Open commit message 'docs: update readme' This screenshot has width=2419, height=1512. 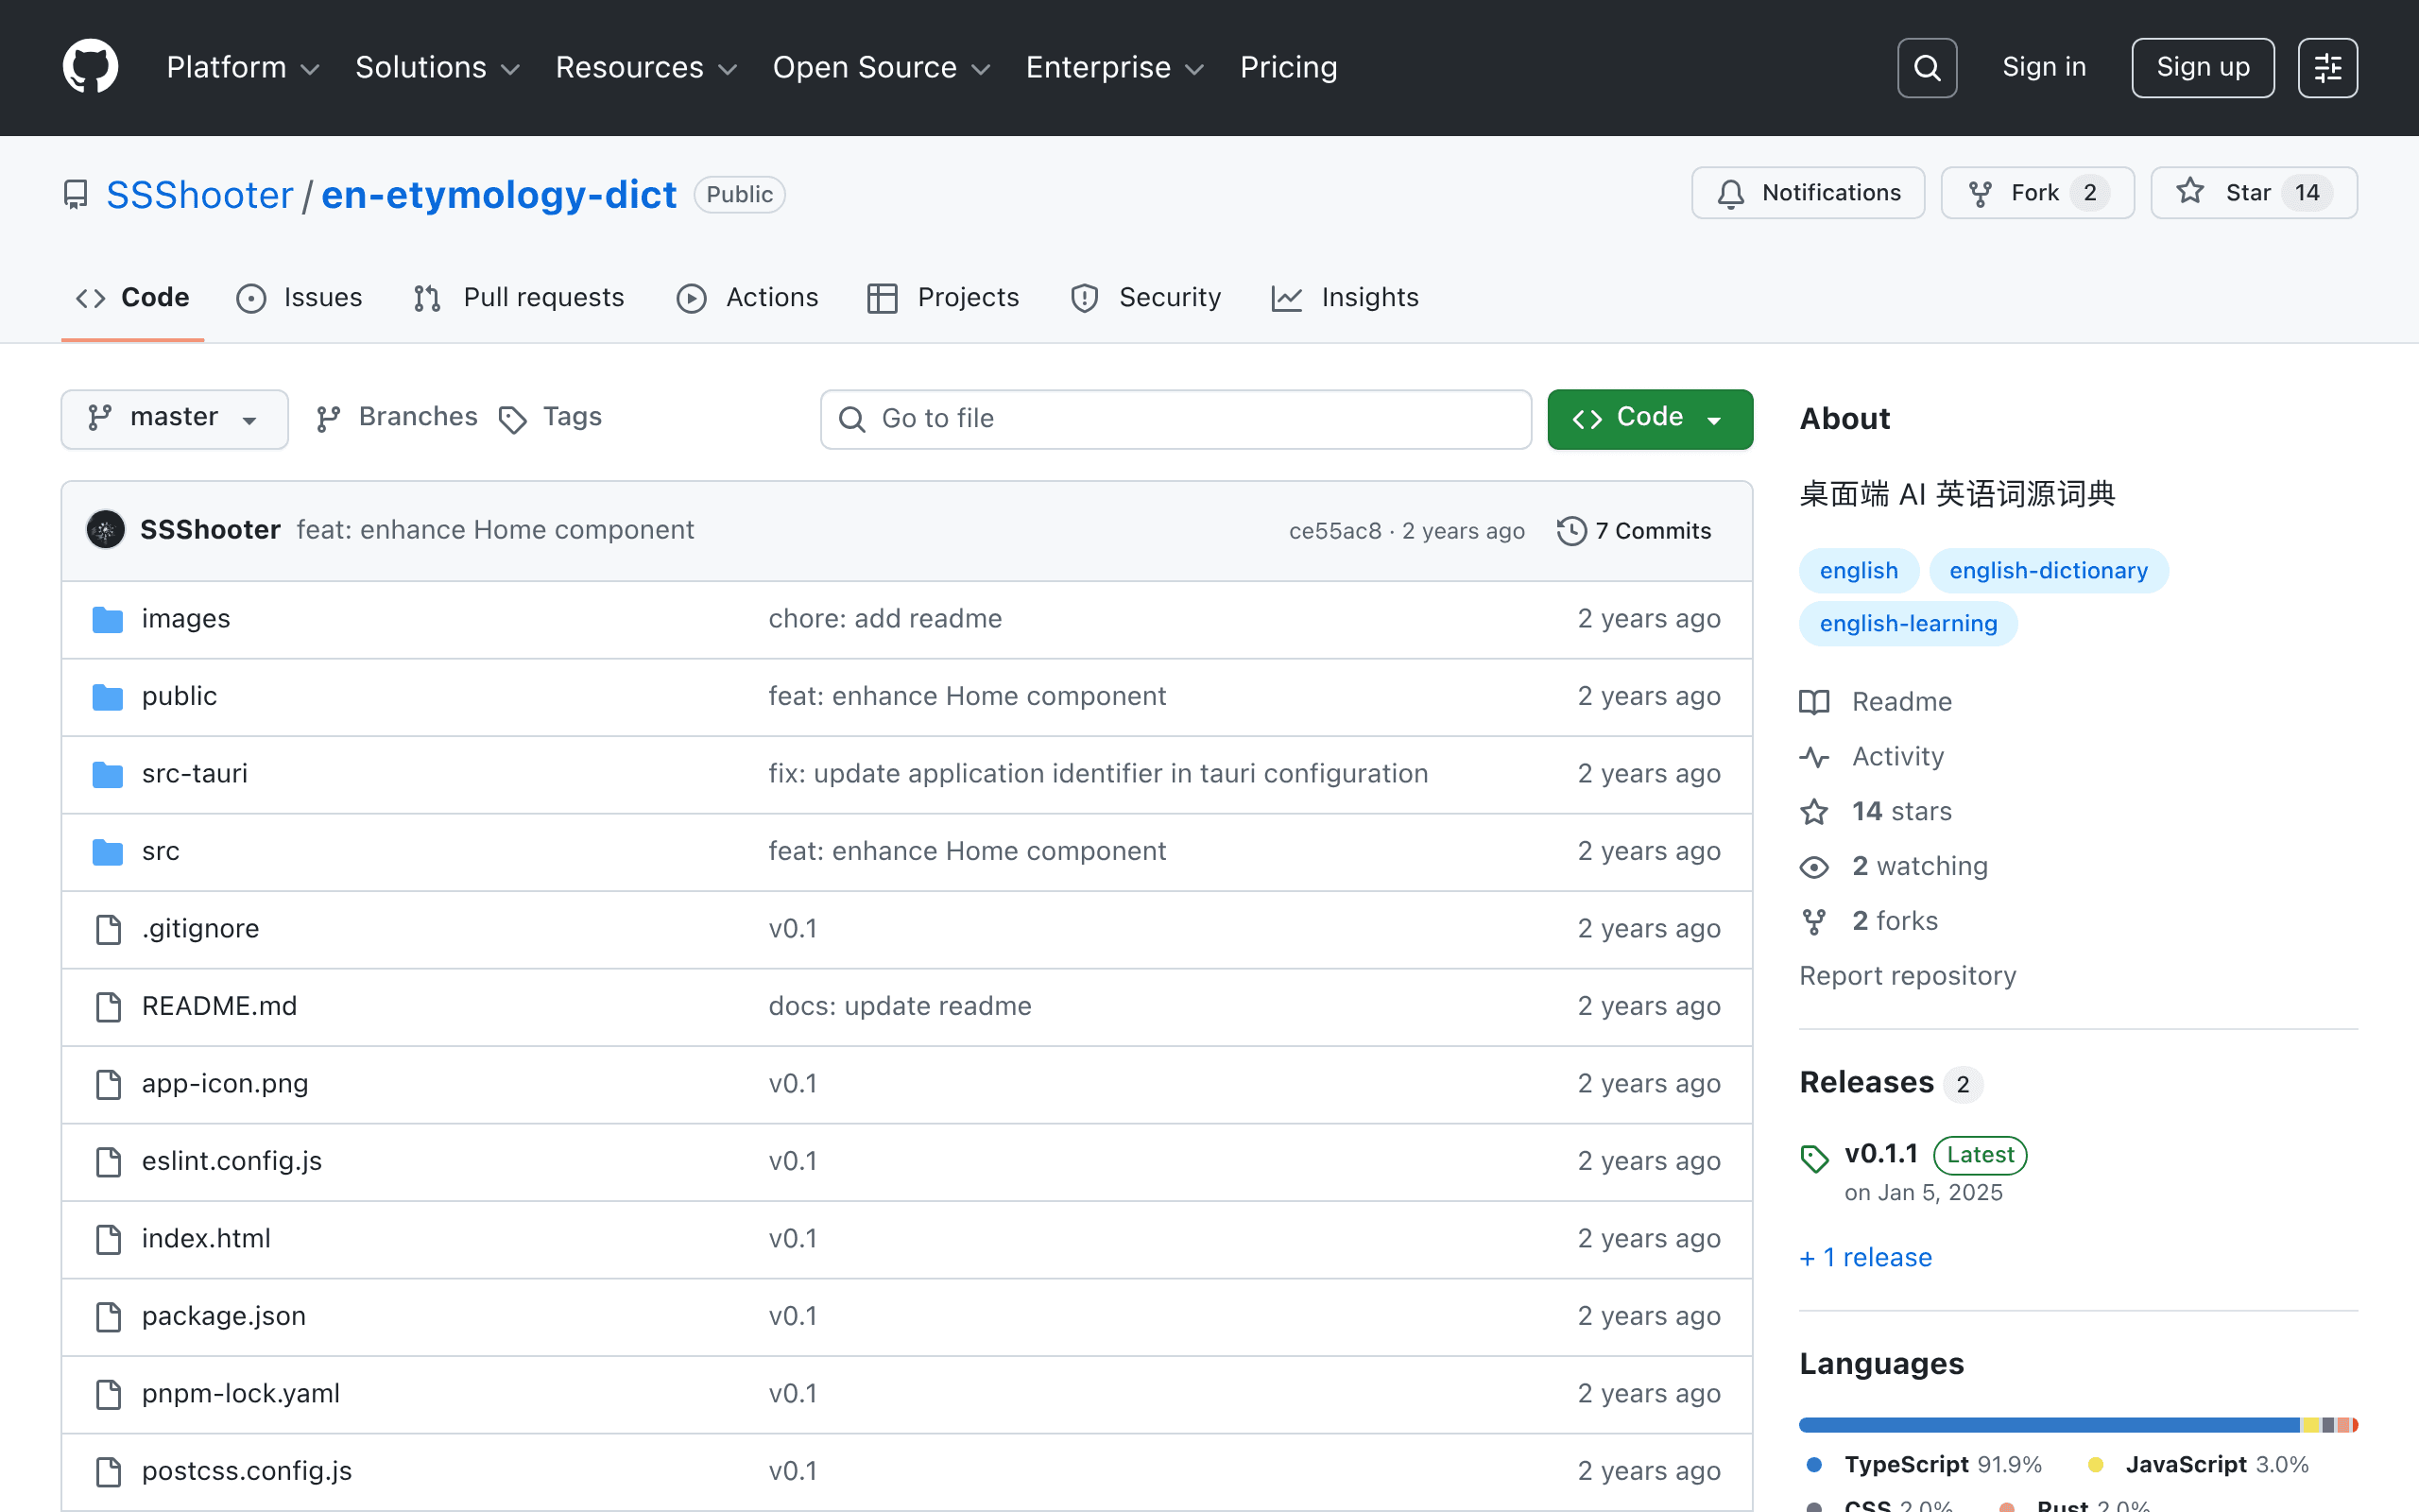900,1007
